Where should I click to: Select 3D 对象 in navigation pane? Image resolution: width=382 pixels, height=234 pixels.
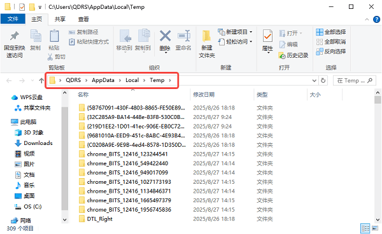click(x=29, y=132)
